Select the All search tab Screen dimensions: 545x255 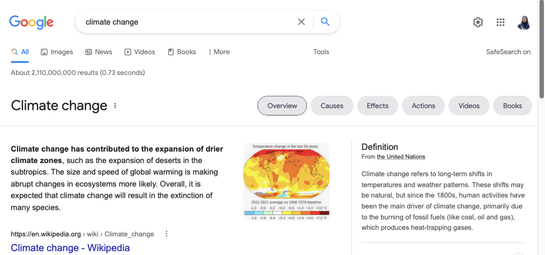[20, 52]
